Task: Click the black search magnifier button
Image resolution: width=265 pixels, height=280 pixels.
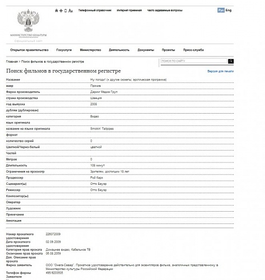Action: (x=231, y=61)
